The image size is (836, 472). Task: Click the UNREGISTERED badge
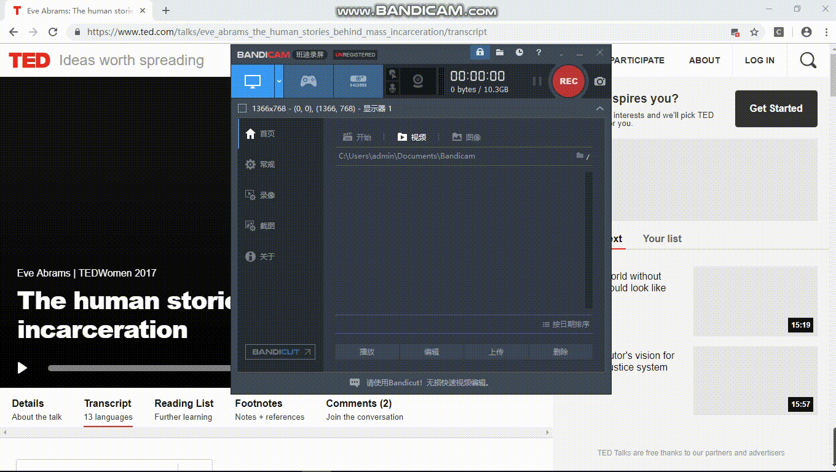[x=355, y=55]
